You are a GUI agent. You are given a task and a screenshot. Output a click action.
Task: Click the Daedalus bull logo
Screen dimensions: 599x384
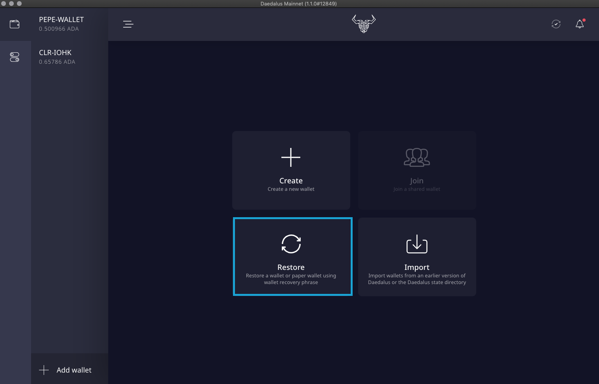pos(364,24)
